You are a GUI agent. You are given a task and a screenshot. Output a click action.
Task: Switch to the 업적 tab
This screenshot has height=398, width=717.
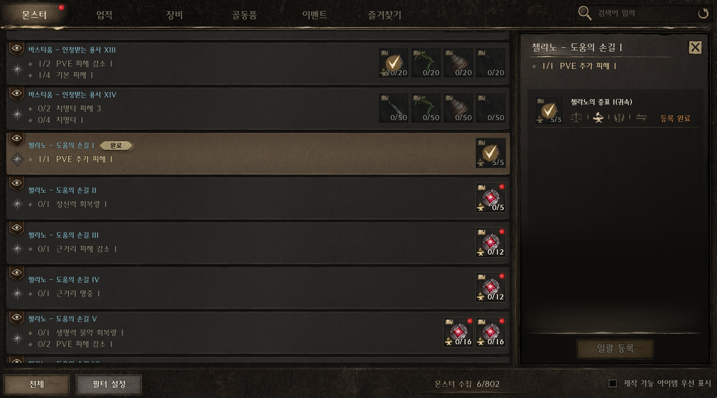point(104,15)
